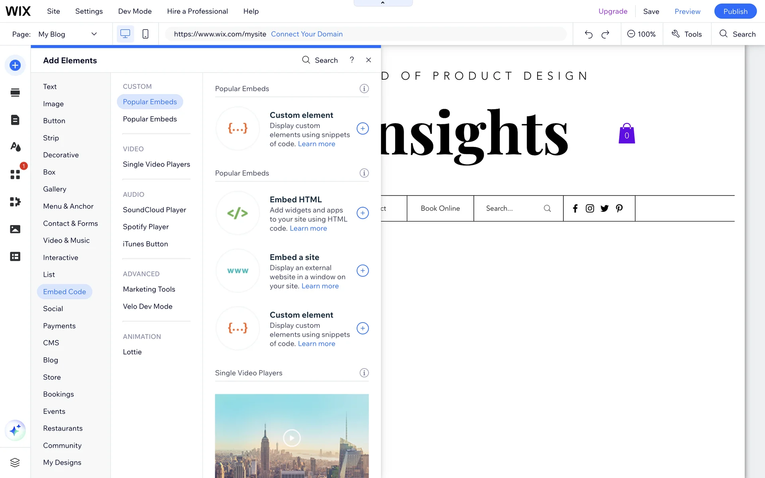Image resolution: width=765 pixels, height=478 pixels.
Task: Select Spotify Player in the Audio section
Action: (146, 227)
